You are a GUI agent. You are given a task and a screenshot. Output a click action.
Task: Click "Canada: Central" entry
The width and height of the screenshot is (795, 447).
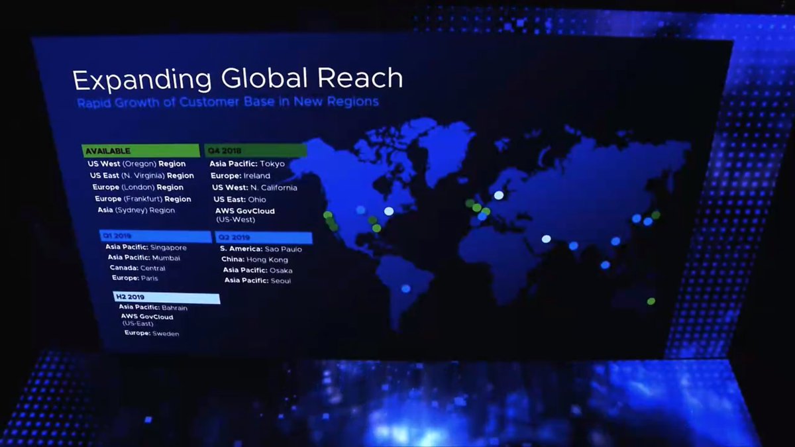click(x=138, y=268)
